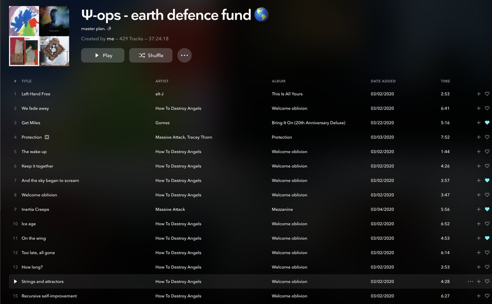
Task: Click the master M badge beside Protection
Action: tap(47, 137)
